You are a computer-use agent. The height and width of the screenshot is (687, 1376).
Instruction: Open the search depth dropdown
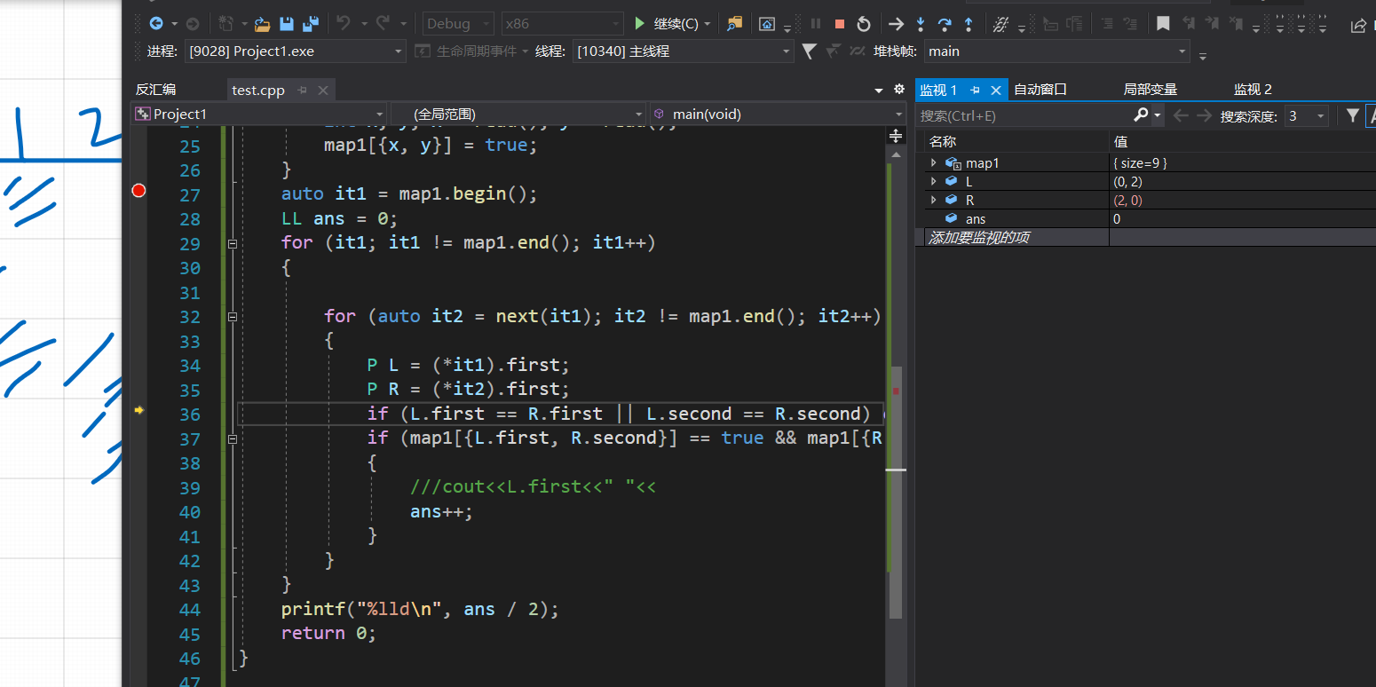pos(1307,115)
